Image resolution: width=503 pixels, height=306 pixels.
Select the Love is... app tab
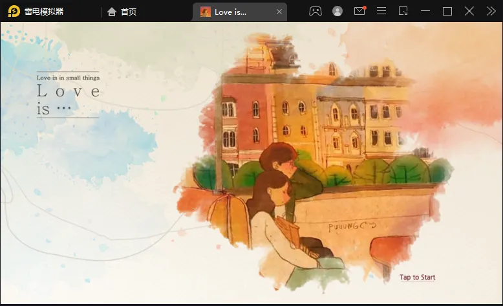pos(230,12)
